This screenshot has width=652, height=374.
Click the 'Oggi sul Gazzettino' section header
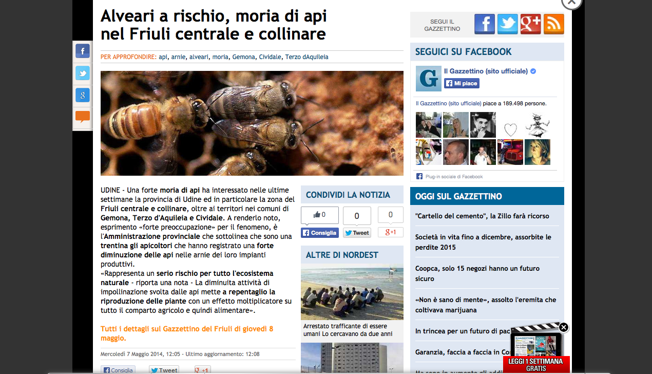click(487, 196)
